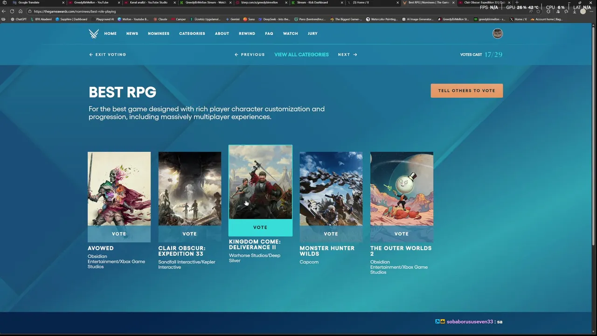The width and height of the screenshot is (597, 336).
Task: Open AI Image Generator bookmark
Action: point(418,19)
